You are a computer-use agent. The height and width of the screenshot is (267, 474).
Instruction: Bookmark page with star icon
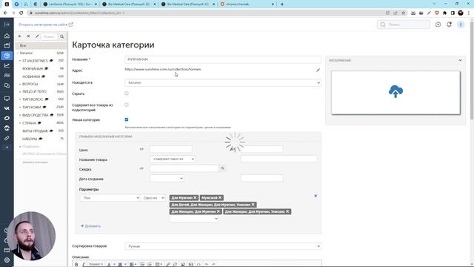(403, 13)
